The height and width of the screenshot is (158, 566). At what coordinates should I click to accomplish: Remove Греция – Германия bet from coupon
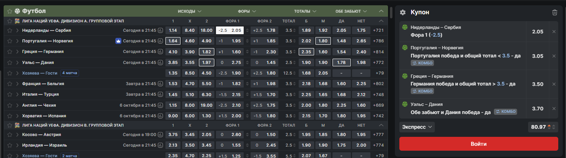[x=553, y=84]
